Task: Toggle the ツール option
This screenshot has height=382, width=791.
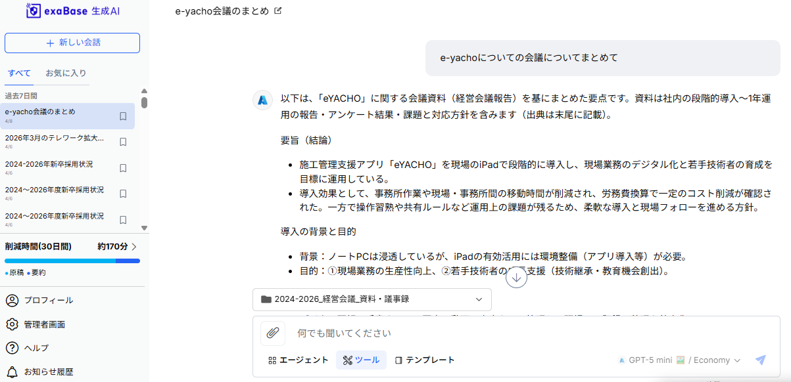Action: (x=360, y=360)
